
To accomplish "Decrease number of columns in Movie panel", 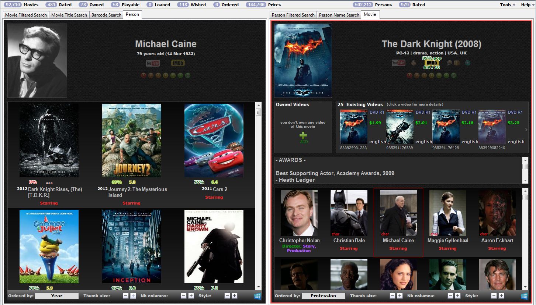I will pos(450,296).
